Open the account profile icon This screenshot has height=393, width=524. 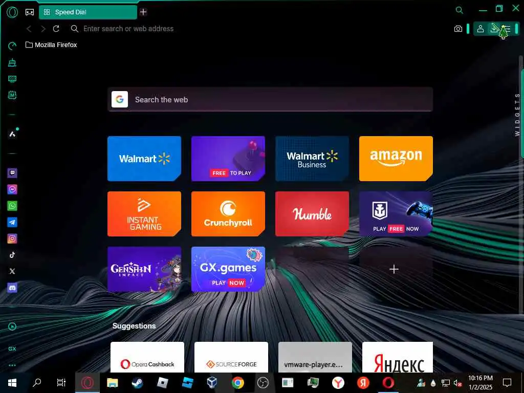pyautogui.click(x=480, y=29)
